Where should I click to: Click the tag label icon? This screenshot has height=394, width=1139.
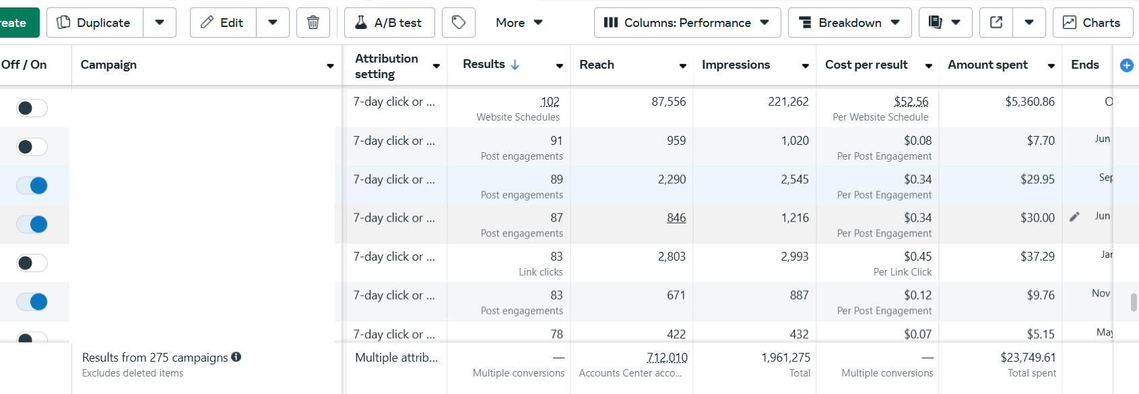459,23
